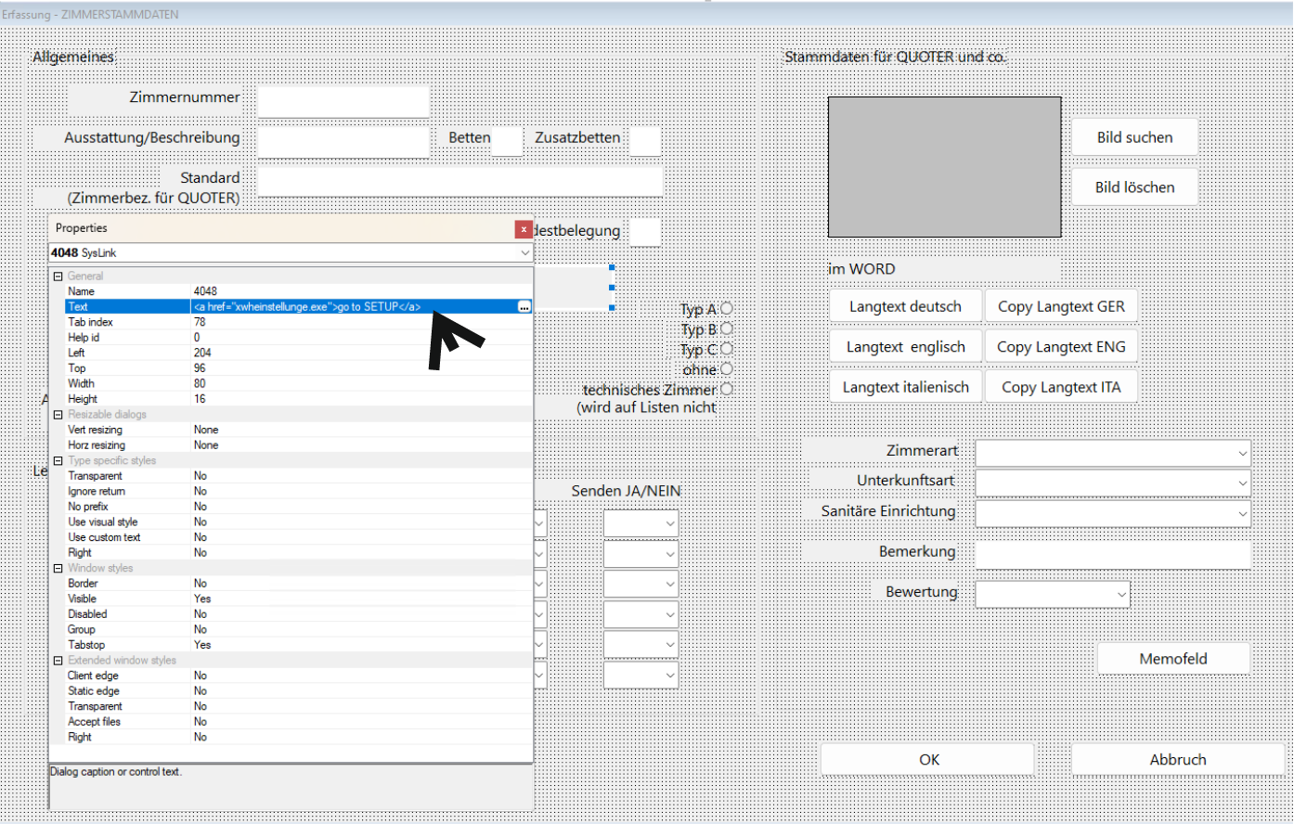This screenshot has height=824, width=1294.
Task: Select the Group property row
Action: (x=291, y=629)
